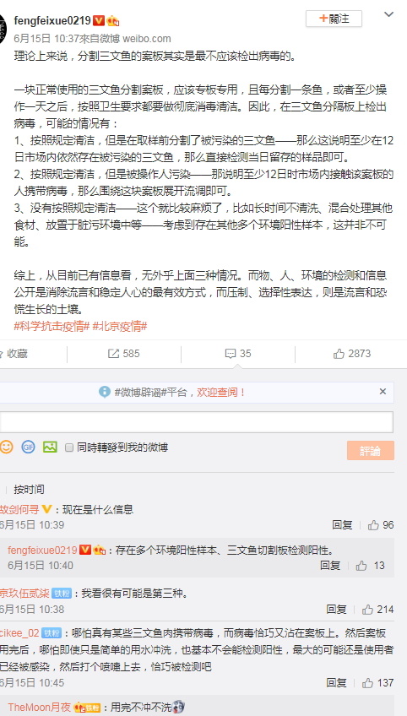Open the #北京疫情# hashtag
The height and width of the screenshot is (716, 407).
[x=120, y=327]
